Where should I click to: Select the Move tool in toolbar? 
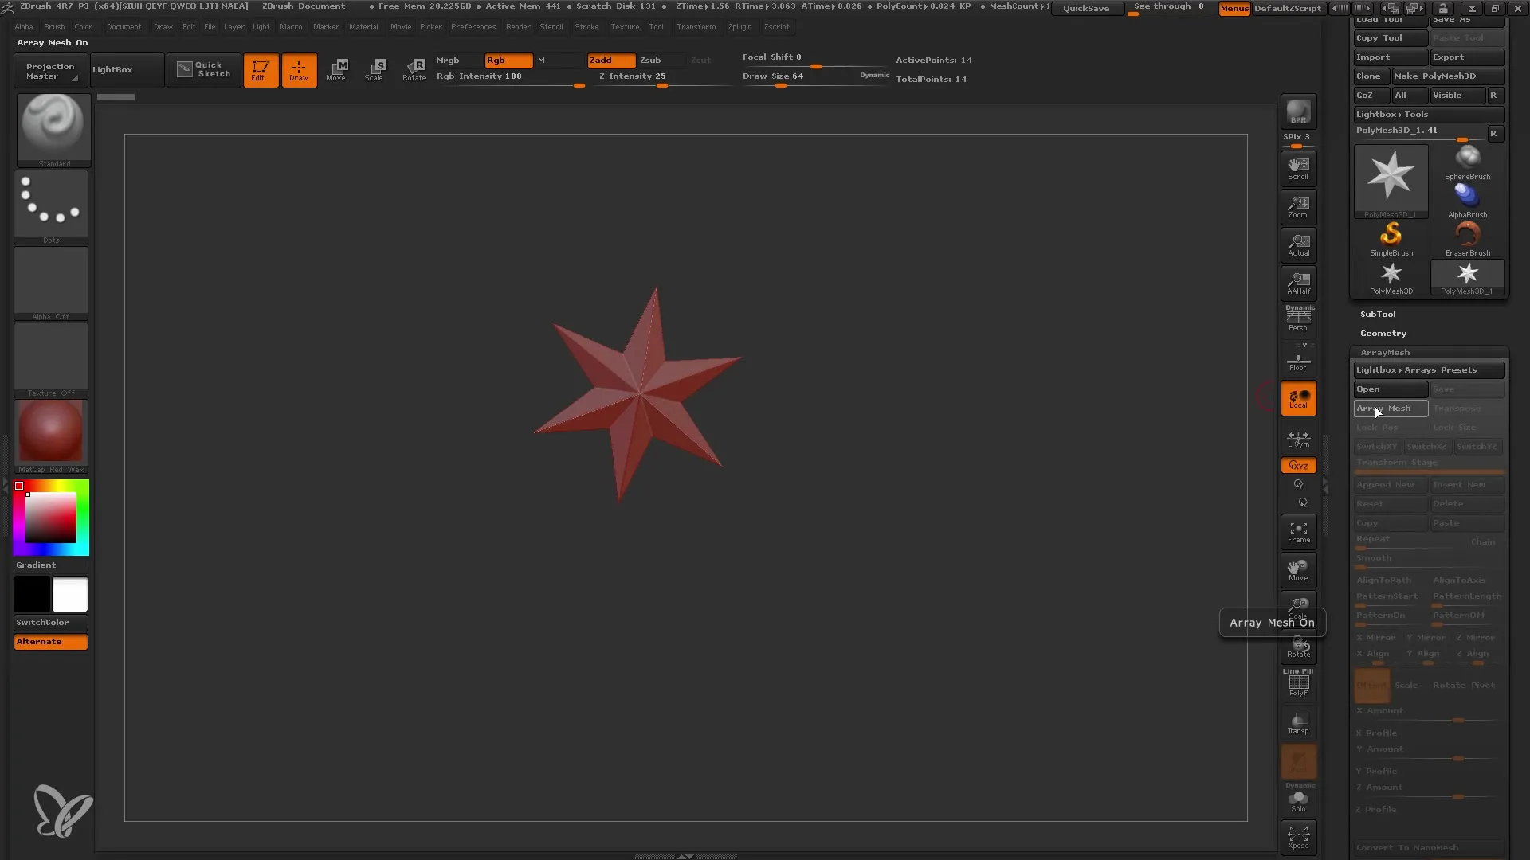click(336, 68)
